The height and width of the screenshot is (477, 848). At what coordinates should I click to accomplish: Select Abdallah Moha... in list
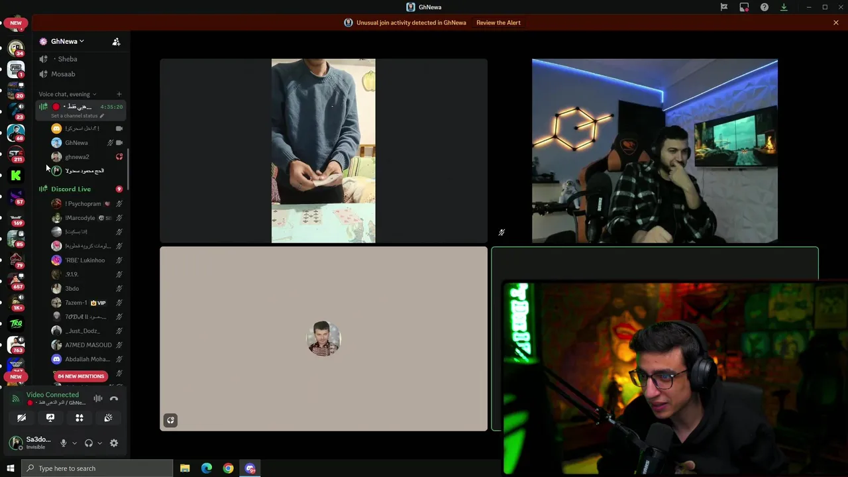[86, 359]
